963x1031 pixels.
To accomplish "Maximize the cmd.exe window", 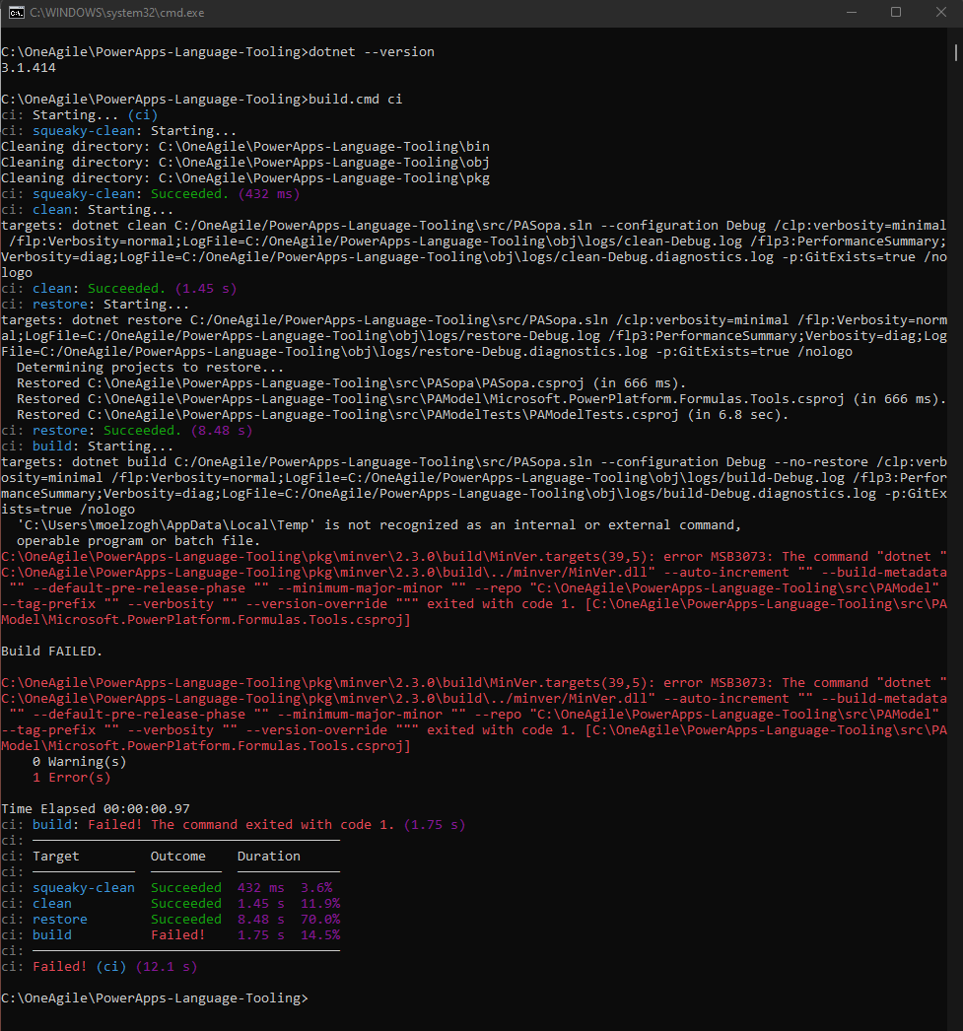I will pyautogui.click(x=895, y=13).
